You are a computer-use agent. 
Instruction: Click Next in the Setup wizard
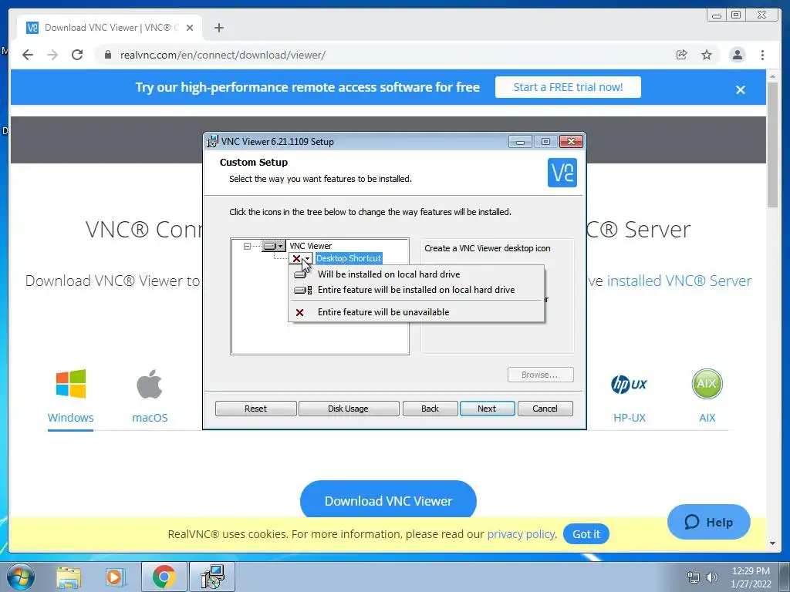pos(487,409)
